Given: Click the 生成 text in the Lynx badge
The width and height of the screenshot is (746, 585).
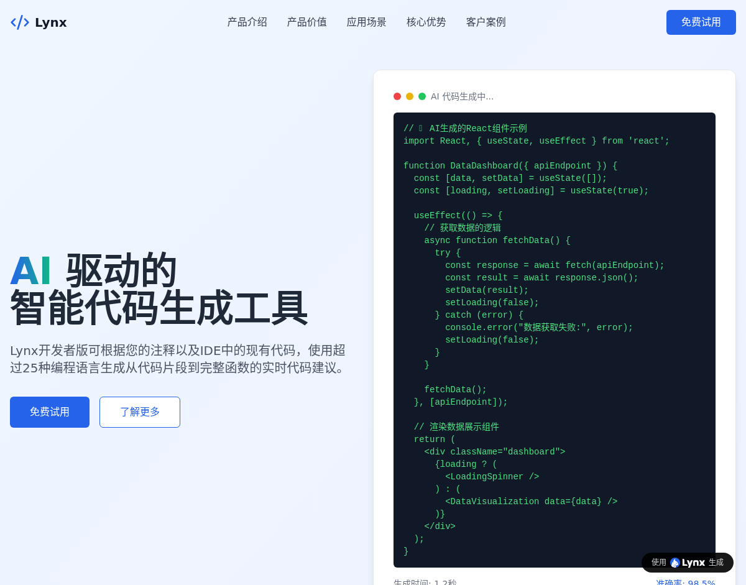Looking at the screenshot, I should click(716, 563).
